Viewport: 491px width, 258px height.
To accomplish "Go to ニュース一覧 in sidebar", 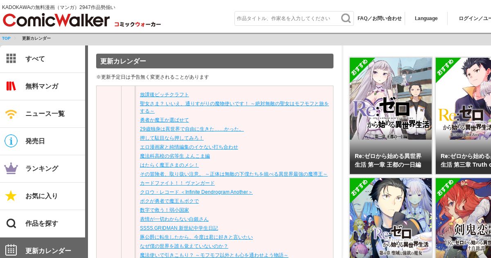I will coord(43,114).
